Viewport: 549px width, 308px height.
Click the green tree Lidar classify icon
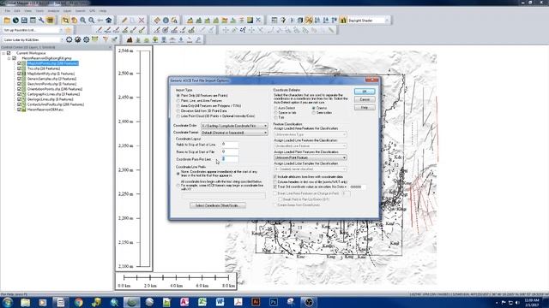(x=155, y=40)
